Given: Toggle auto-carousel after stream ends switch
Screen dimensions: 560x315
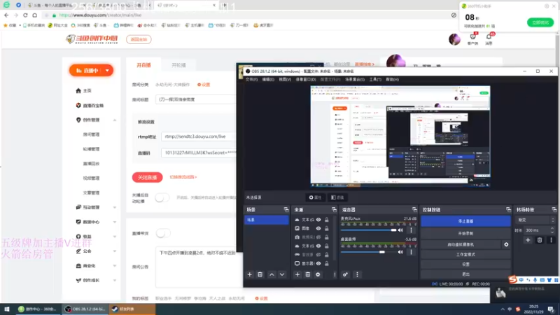Looking at the screenshot, I should pos(162,197).
